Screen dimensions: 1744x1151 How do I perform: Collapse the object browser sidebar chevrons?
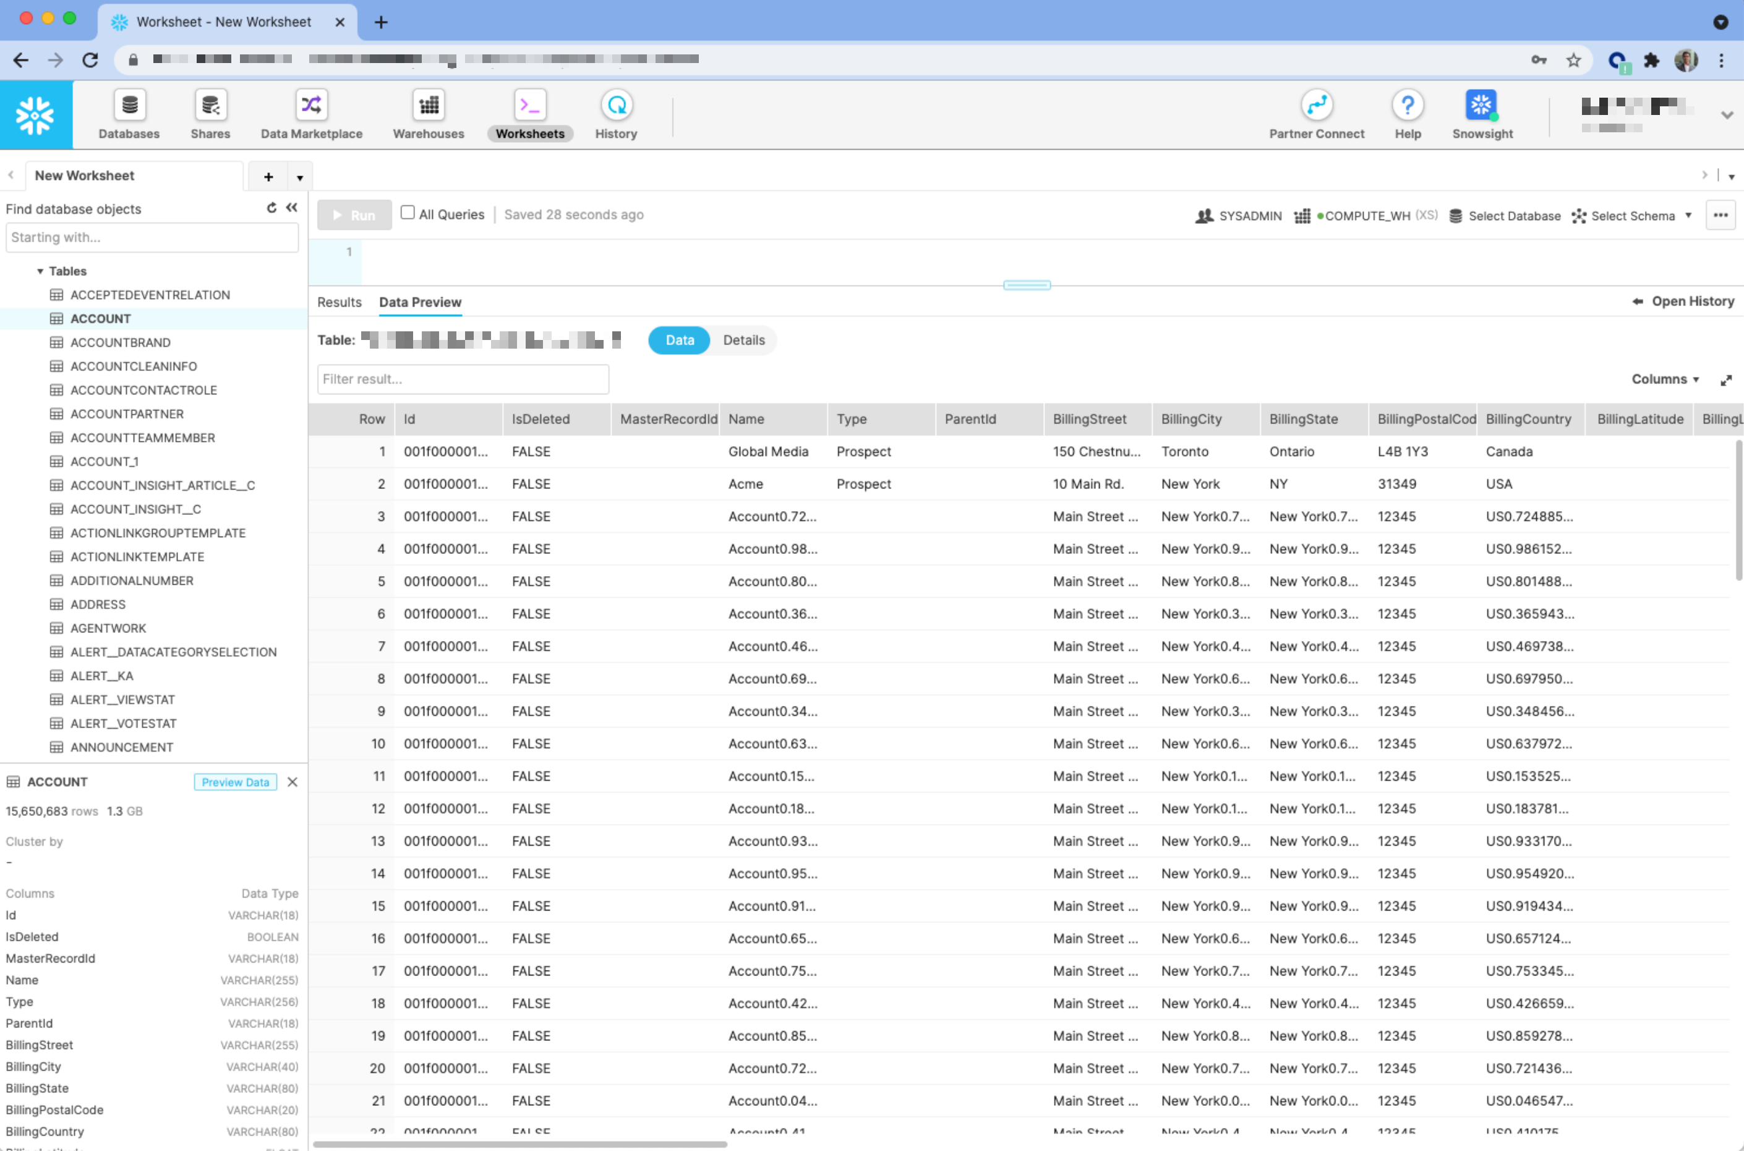click(291, 208)
